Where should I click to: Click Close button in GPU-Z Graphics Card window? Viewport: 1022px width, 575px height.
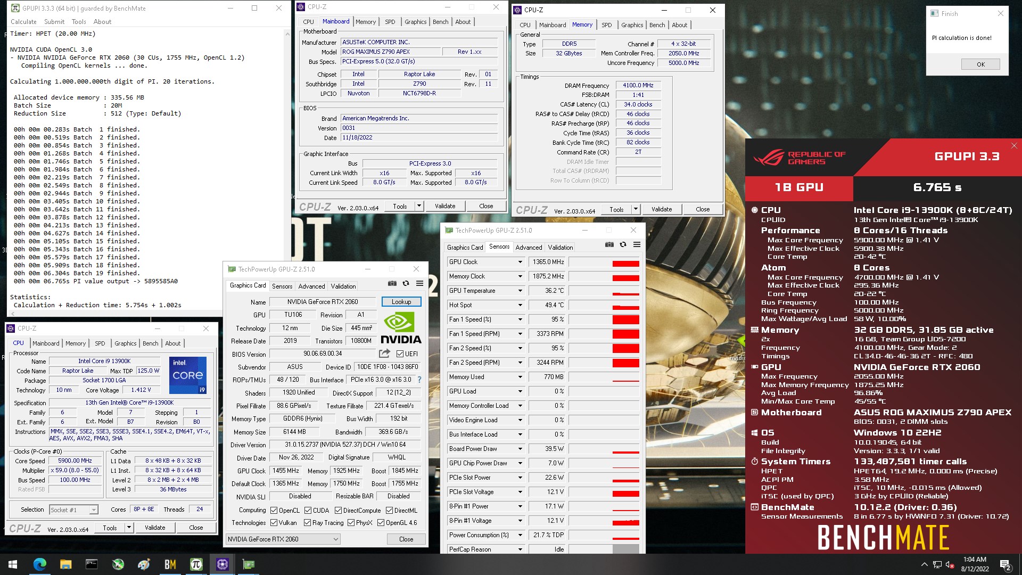click(406, 539)
